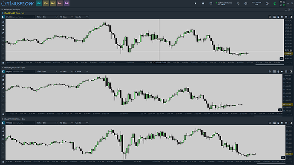The image size is (294, 165).
Task: Click the alert bell in ES chart sidebar
Action: click(x=3, y=29)
